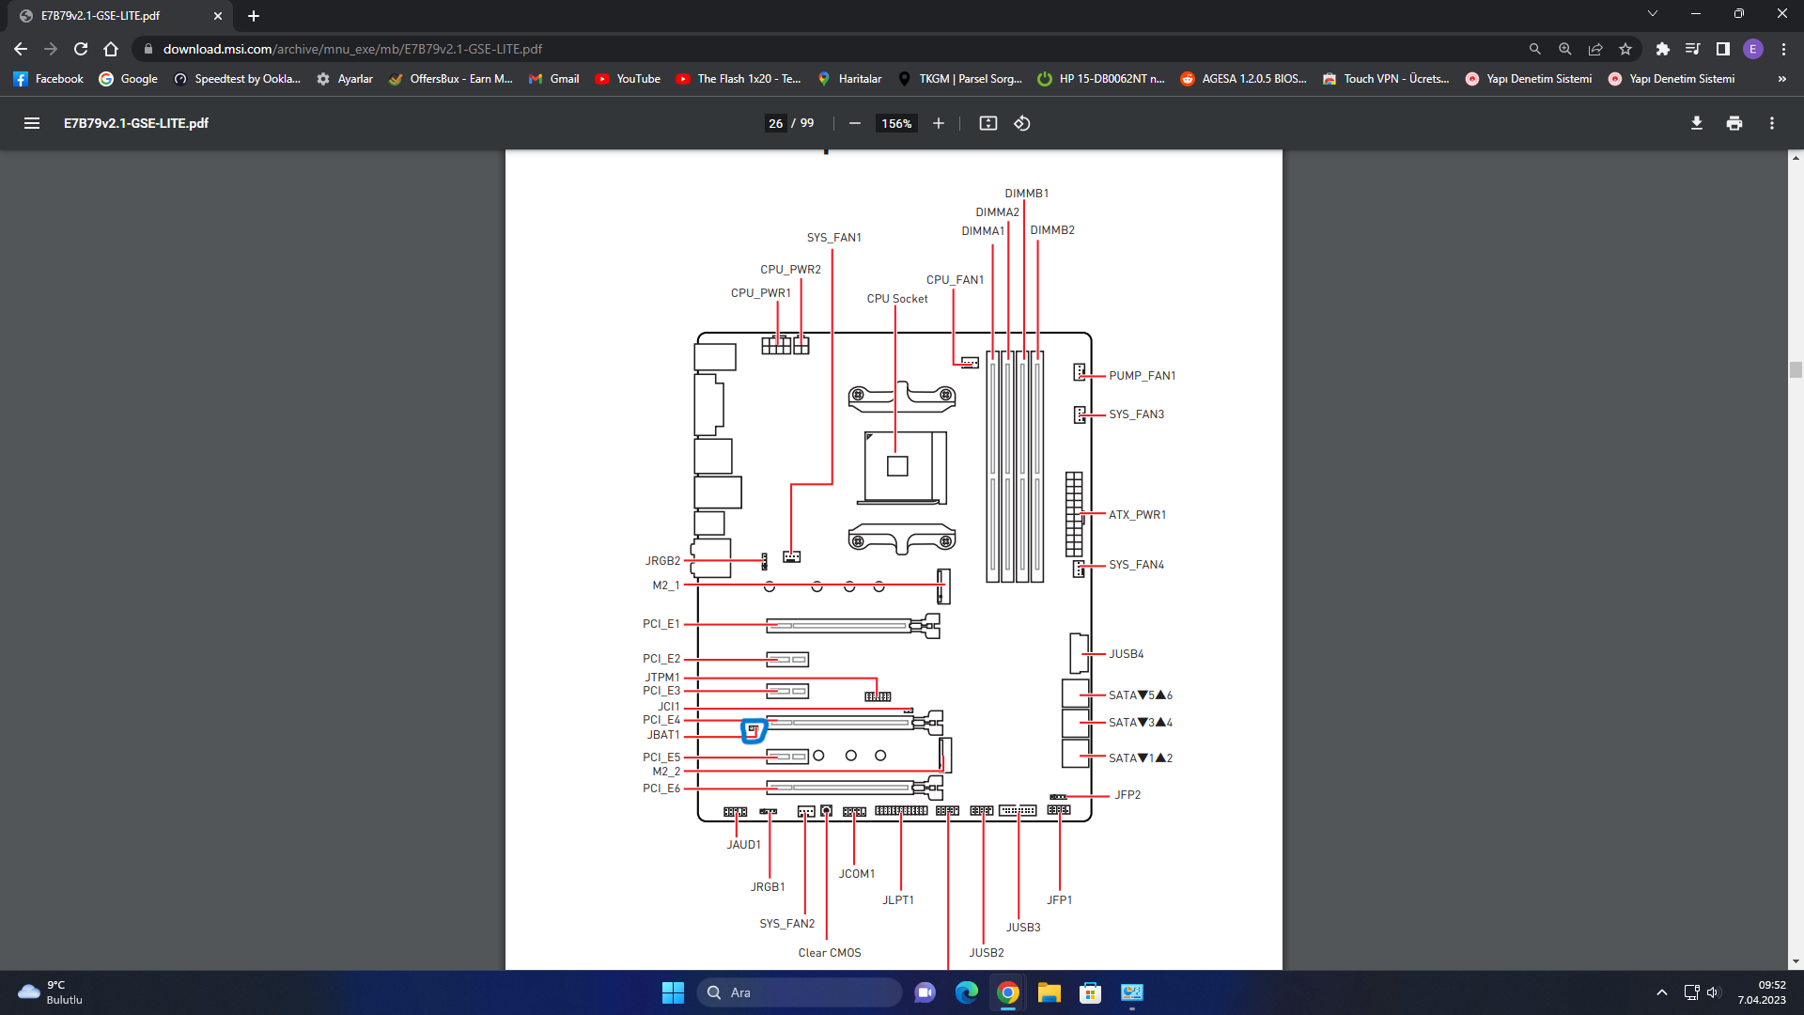Bookmark this page with star icon

pyautogui.click(x=1625, y=49)
